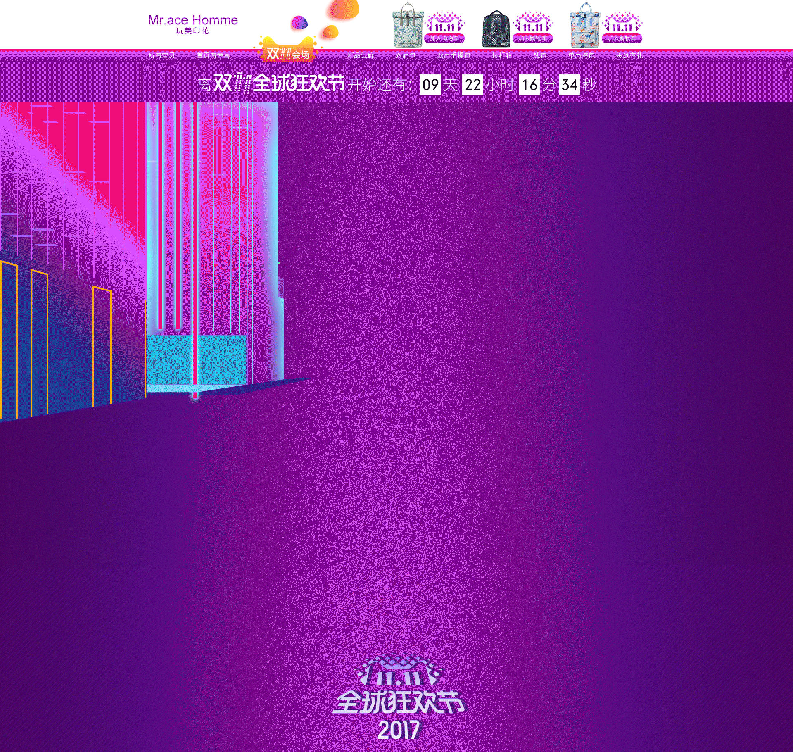The image size is (793, 752).
Task: Open the 所有宝贝 menu item
Action: [161, 55]
